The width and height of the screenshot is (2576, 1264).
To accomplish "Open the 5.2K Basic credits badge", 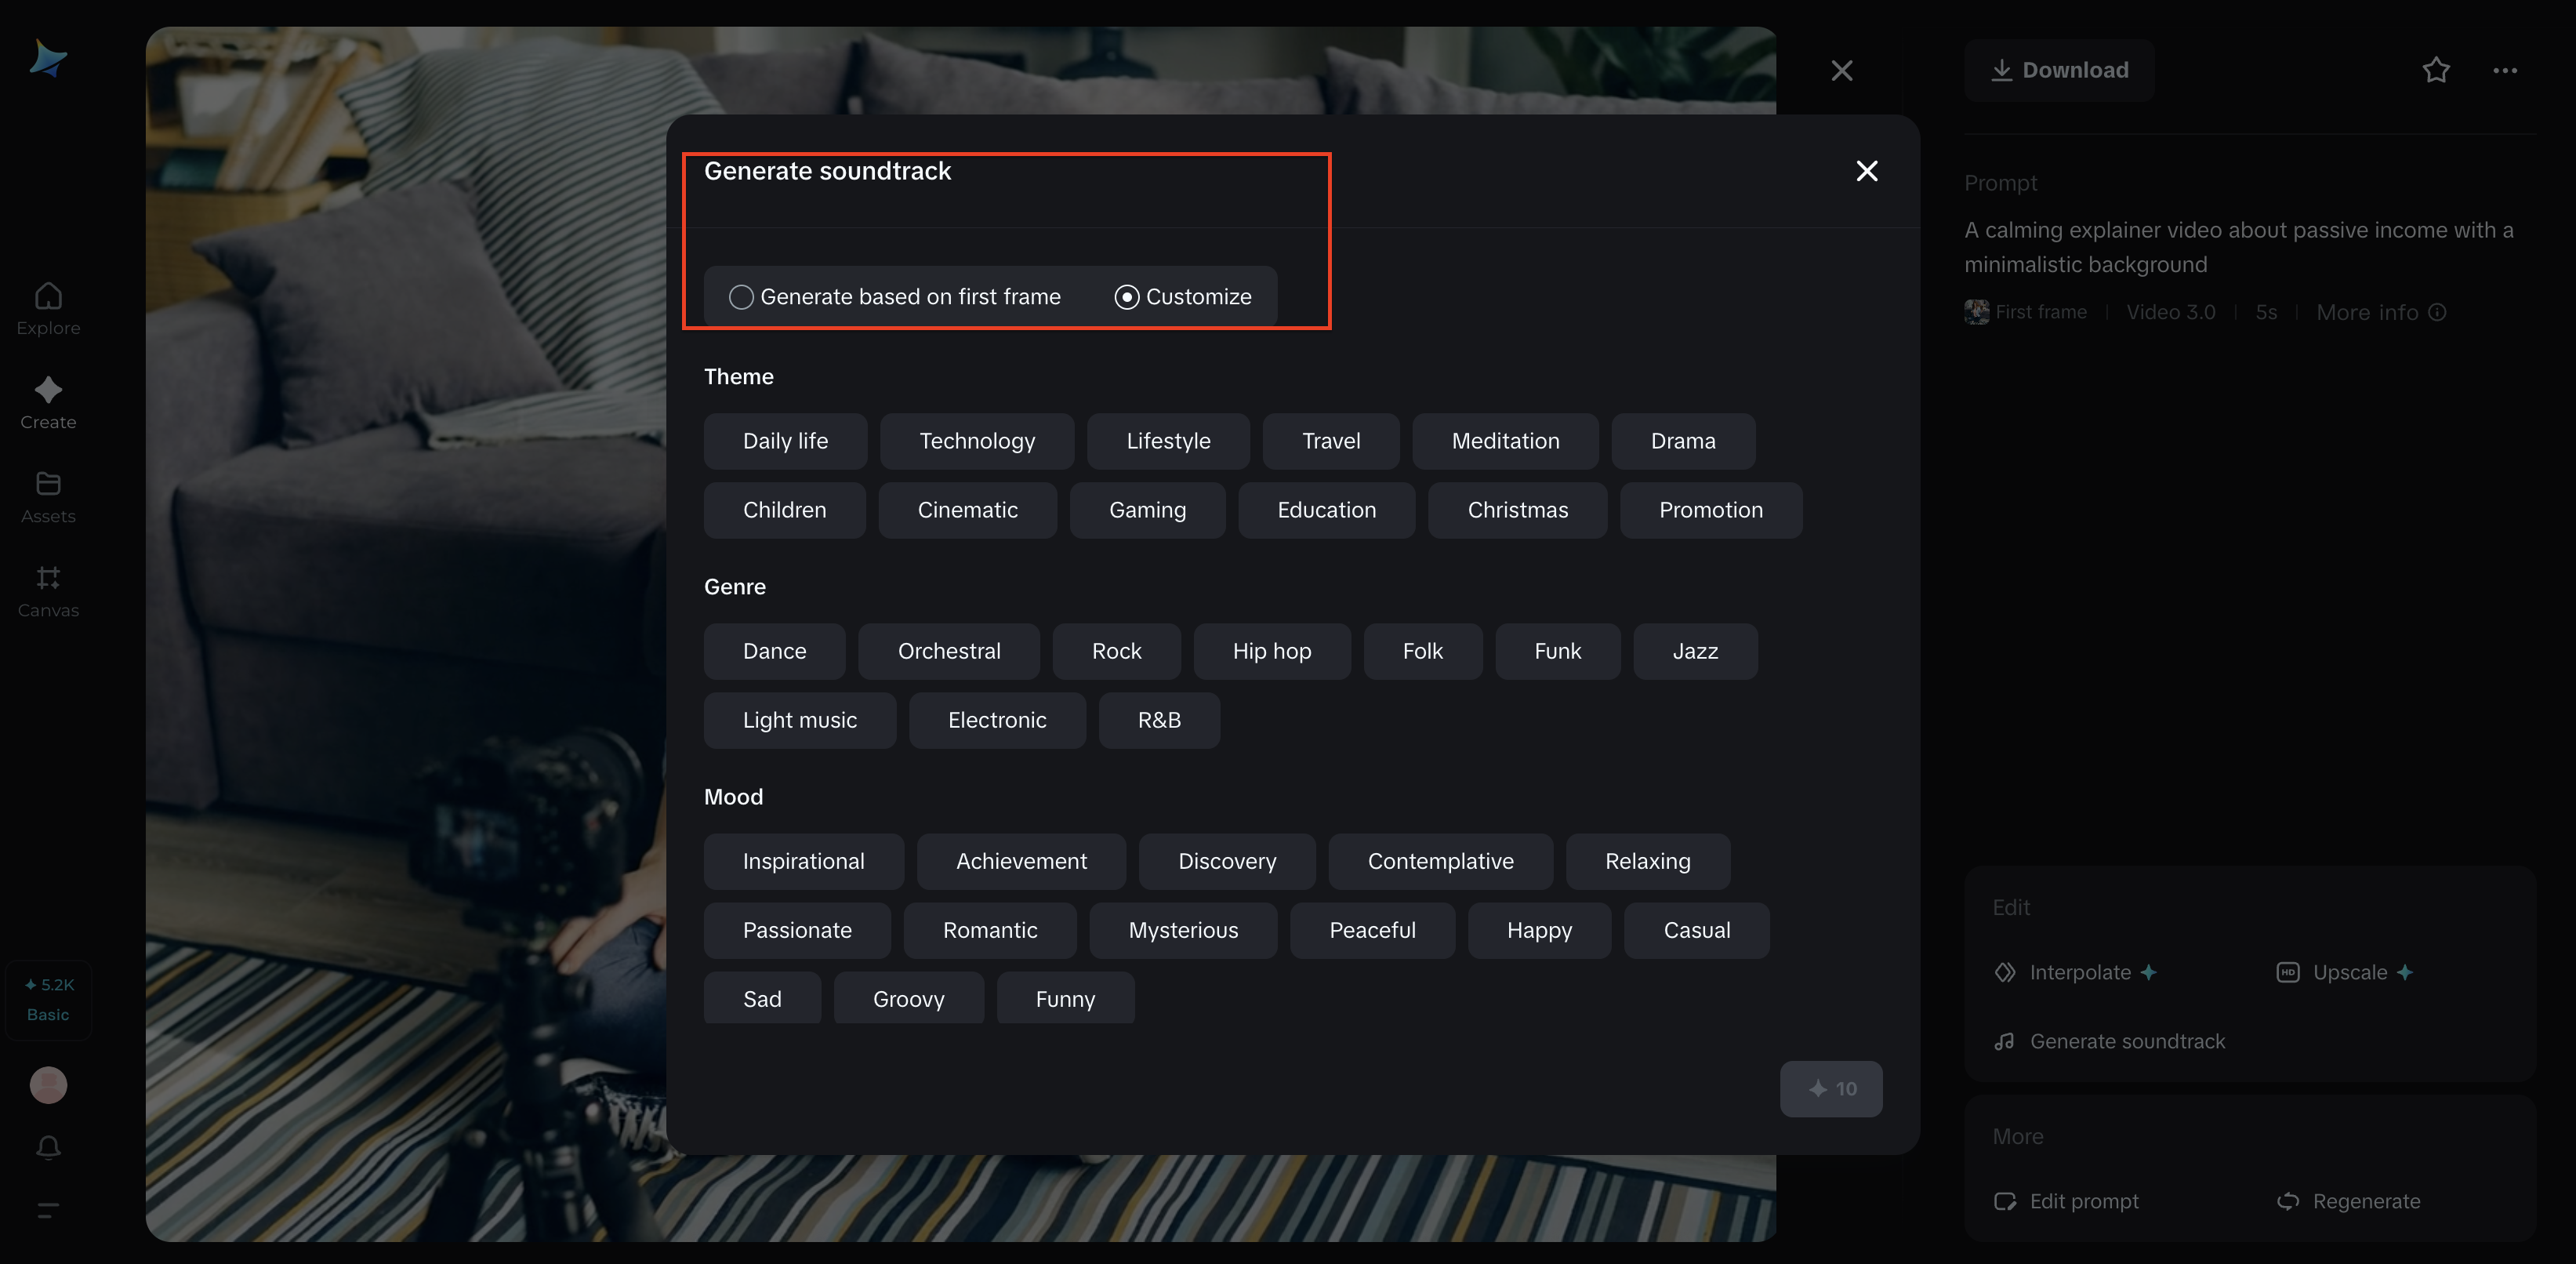I will point(48,999).
